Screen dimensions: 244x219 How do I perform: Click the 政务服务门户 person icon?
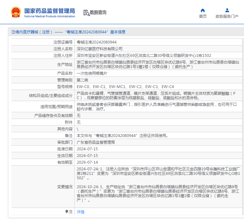[227, 10]
